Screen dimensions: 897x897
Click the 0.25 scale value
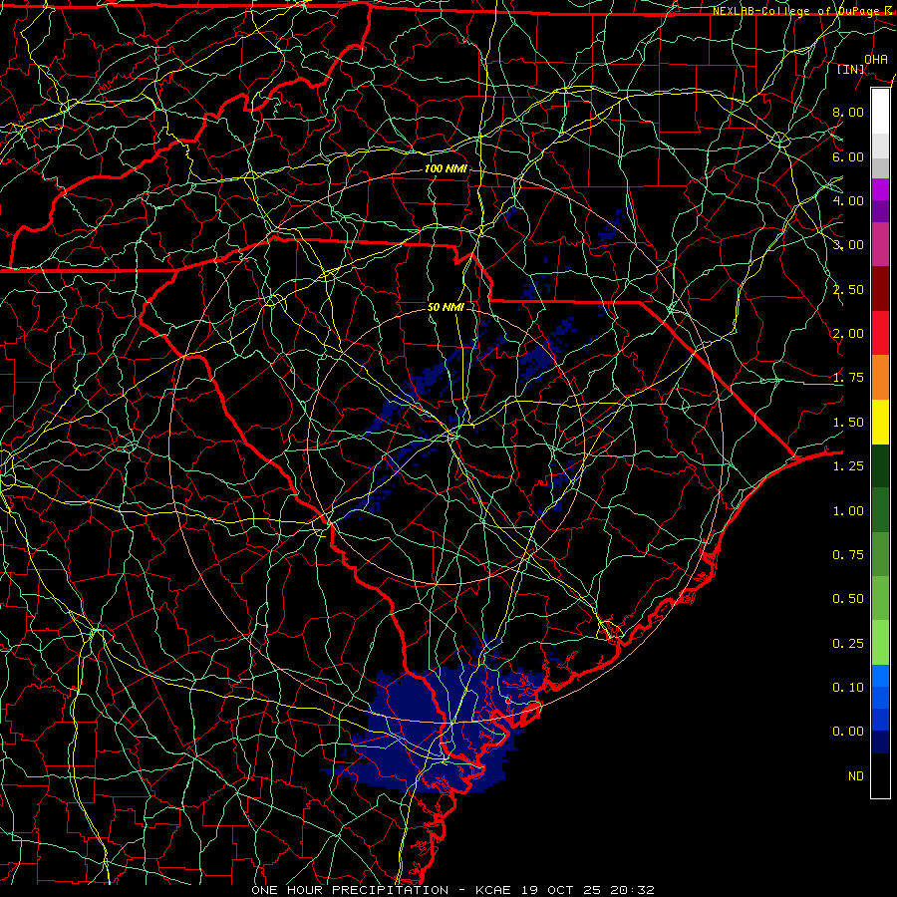(848, 644)
